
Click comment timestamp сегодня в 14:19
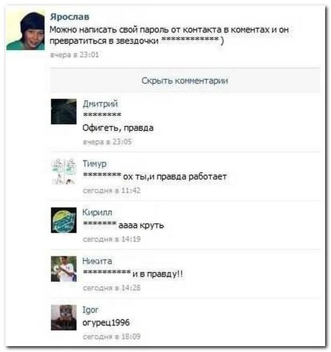[x=112, y=239]
